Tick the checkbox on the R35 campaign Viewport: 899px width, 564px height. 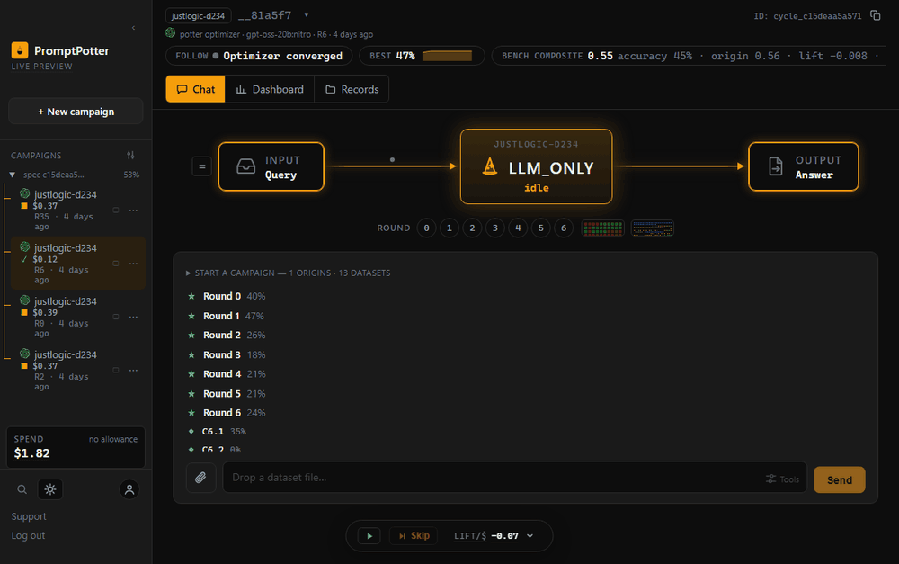pyautogui.click(x=116, y=210)
